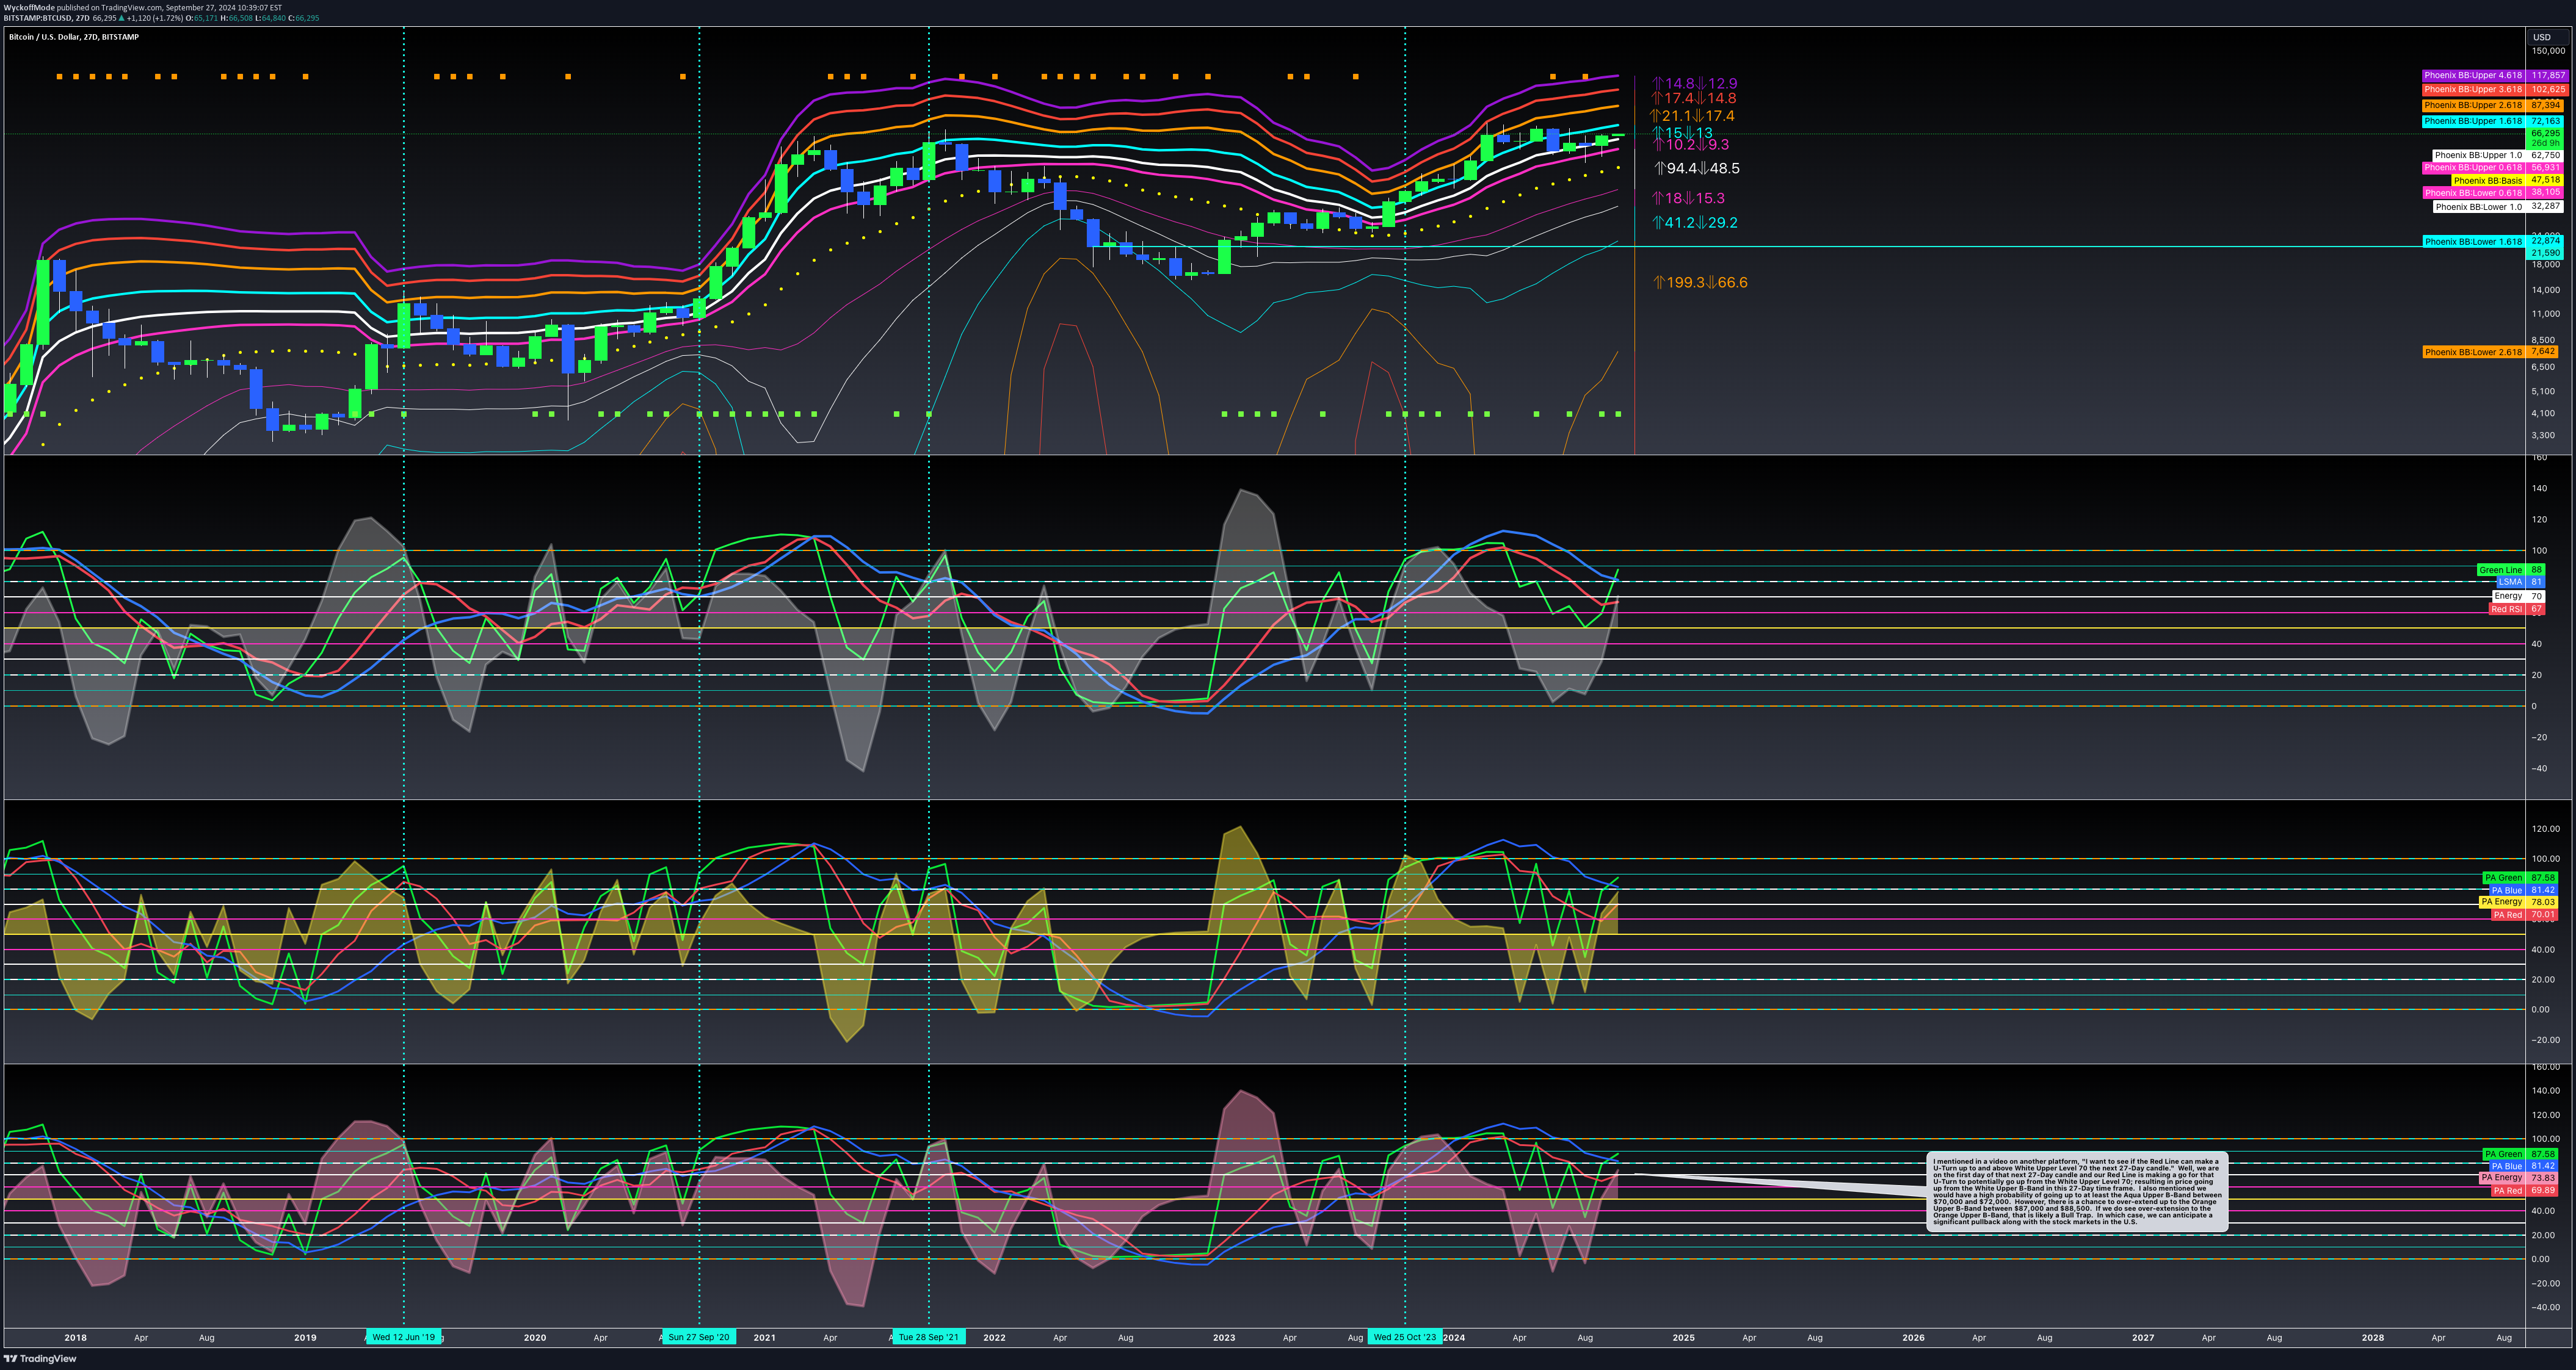The height and width of the screenshot is (1370, 2576).
Task: Click the orange ⇑199.3⇓66.6 stats label
Action: [x=1701, y=283]
